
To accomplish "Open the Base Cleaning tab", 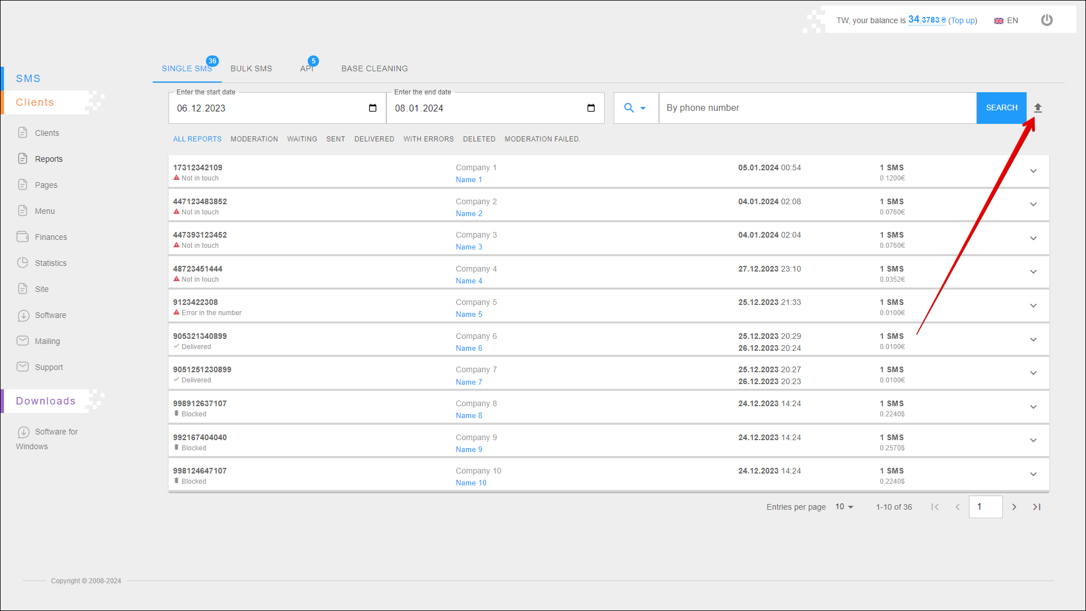I will click(x=374, y=68).
